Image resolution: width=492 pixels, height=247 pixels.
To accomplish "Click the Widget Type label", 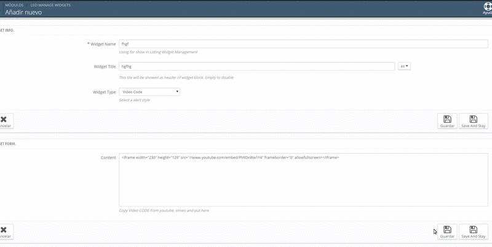I will [x=104, y=92].
